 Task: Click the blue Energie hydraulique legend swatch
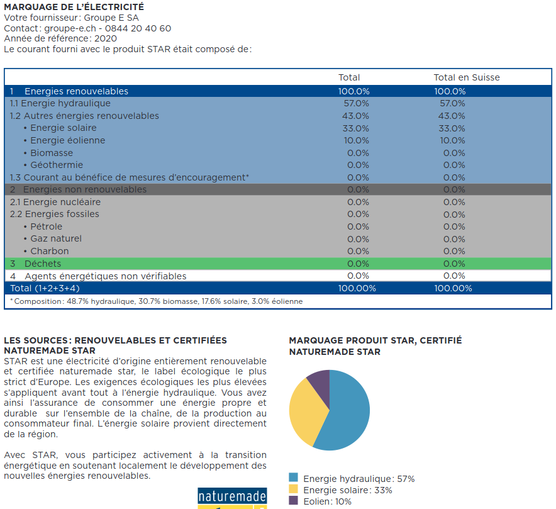293,477
